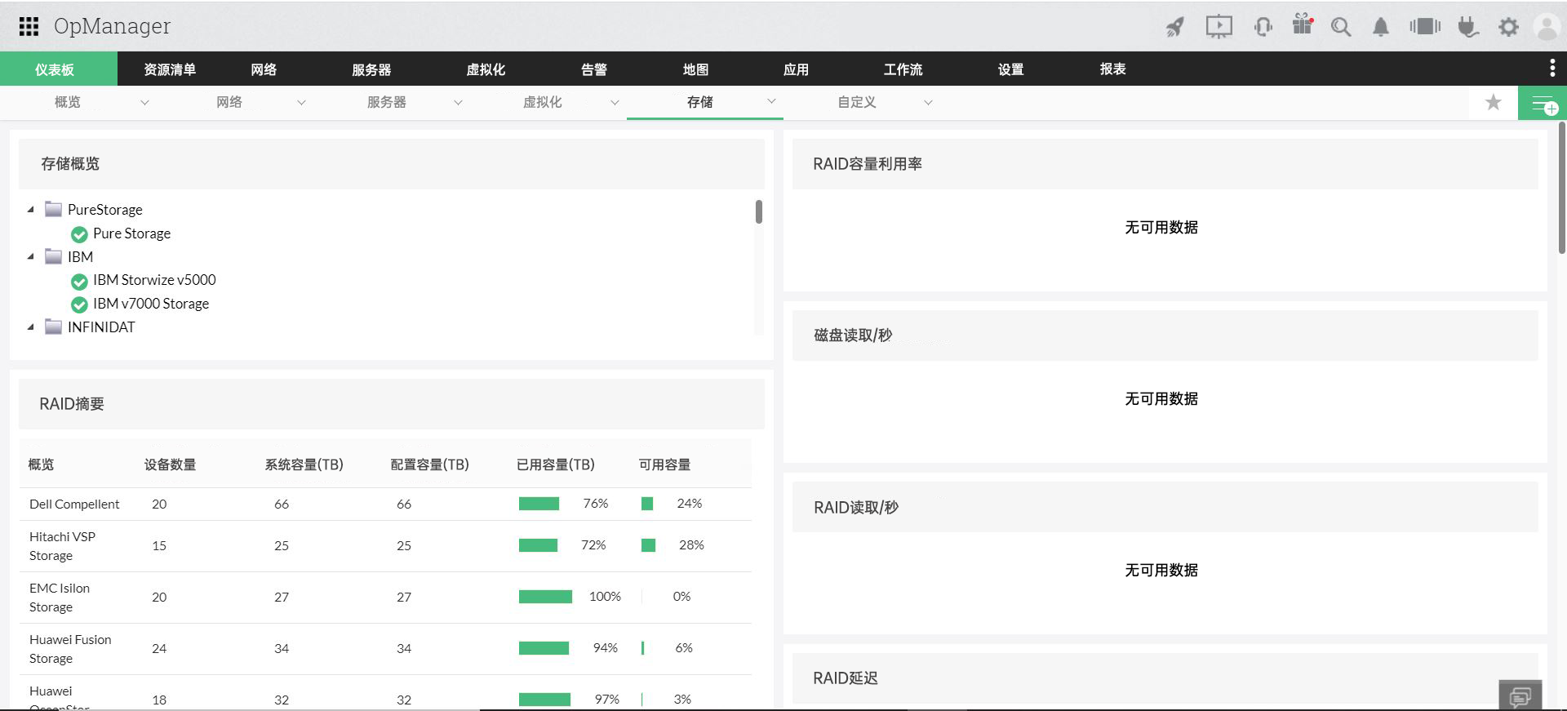Open the 工作流 main menu
This screenshot has width=1567, height=711.
(x=903, y=69)
